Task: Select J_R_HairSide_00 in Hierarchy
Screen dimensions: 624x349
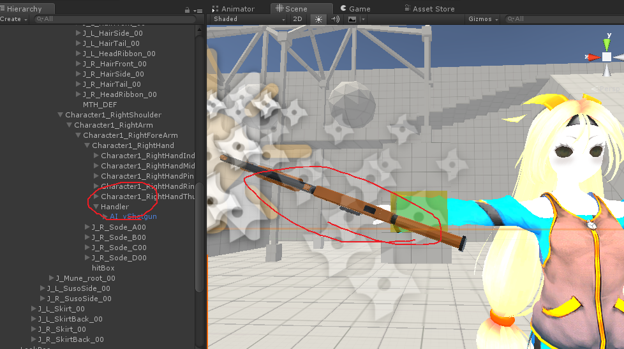Action: [x=114, y=74]
